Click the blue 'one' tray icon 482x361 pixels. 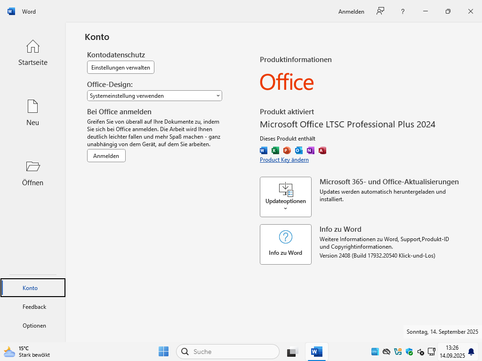375,352
